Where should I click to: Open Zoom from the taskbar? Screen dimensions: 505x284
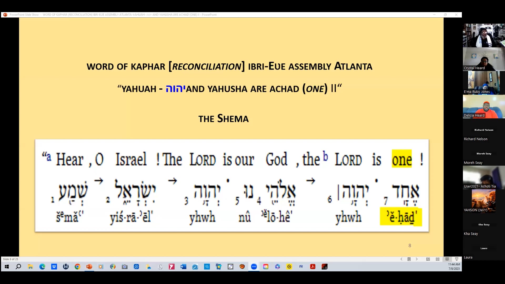[x=254, y=267]
